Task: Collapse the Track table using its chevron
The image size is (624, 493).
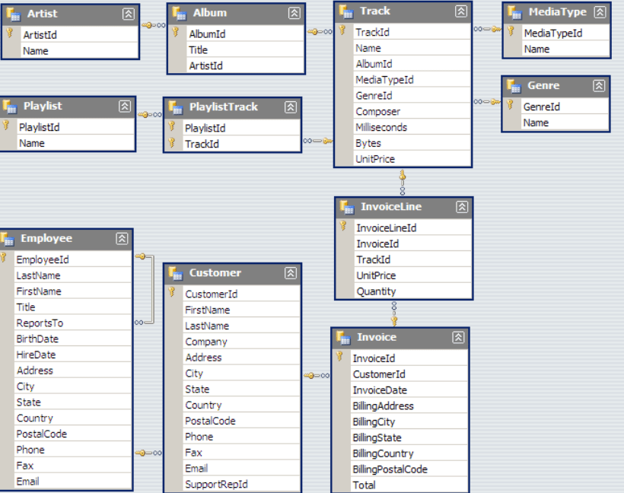Action: pyautogui.click(x=460, y=11)
